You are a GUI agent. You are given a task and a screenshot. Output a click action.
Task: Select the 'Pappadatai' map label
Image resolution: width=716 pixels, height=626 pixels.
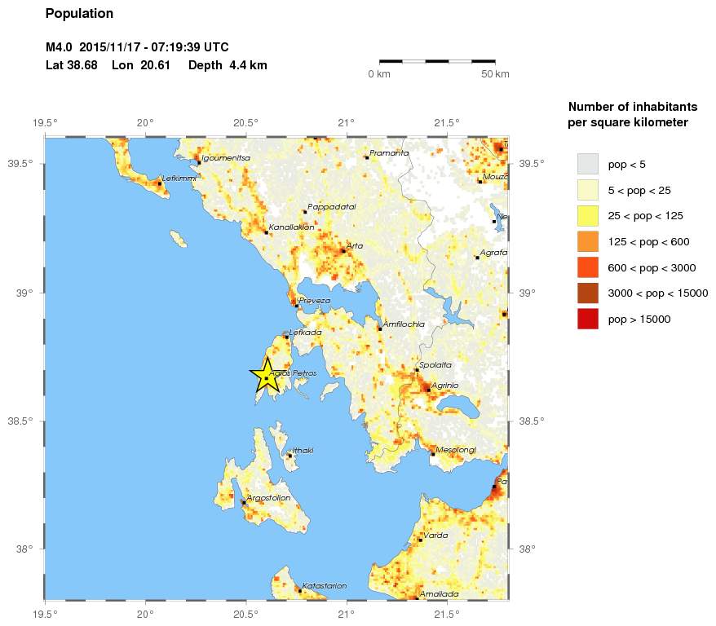332,207
